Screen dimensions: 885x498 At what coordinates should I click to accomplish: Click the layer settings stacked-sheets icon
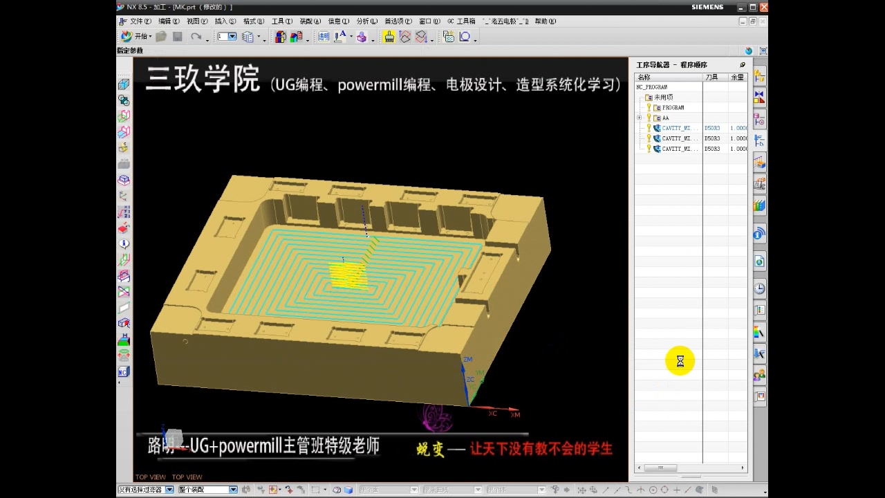248,37
